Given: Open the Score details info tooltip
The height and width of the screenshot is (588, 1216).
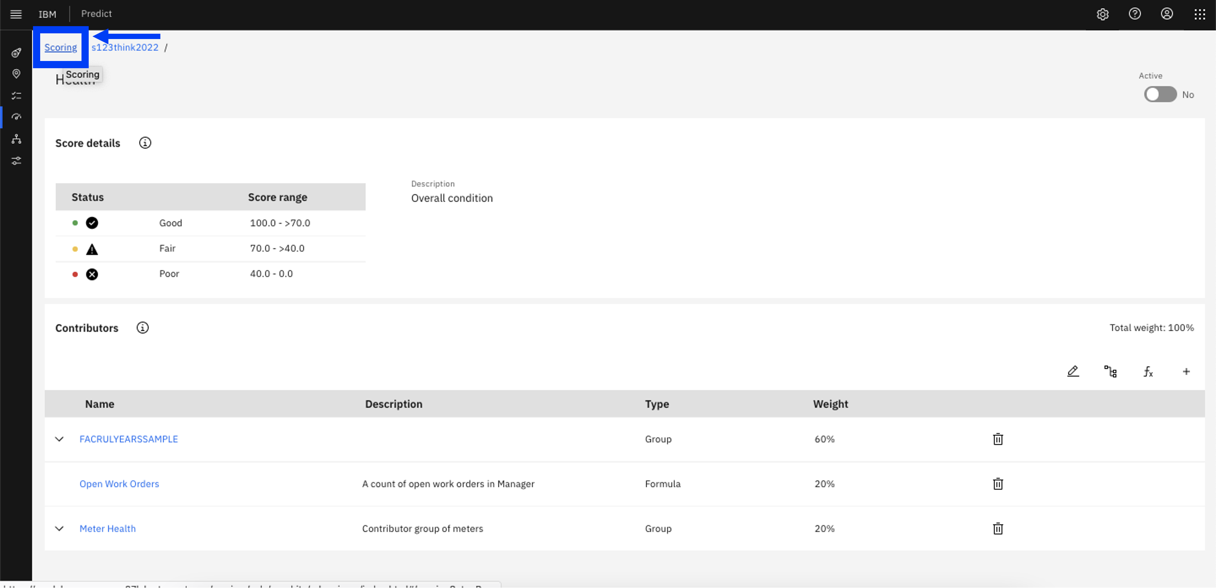Looking at the screenshot, I should click(x=144, y=142).
